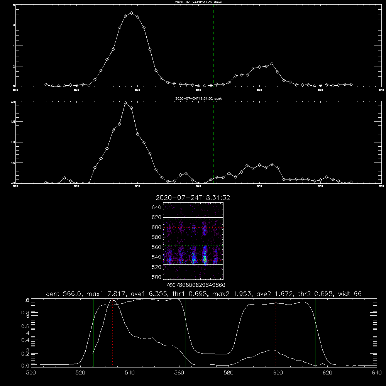Click the y-axis label 560 beside the spectral image

pyautogui.click(x=157, y=247)
